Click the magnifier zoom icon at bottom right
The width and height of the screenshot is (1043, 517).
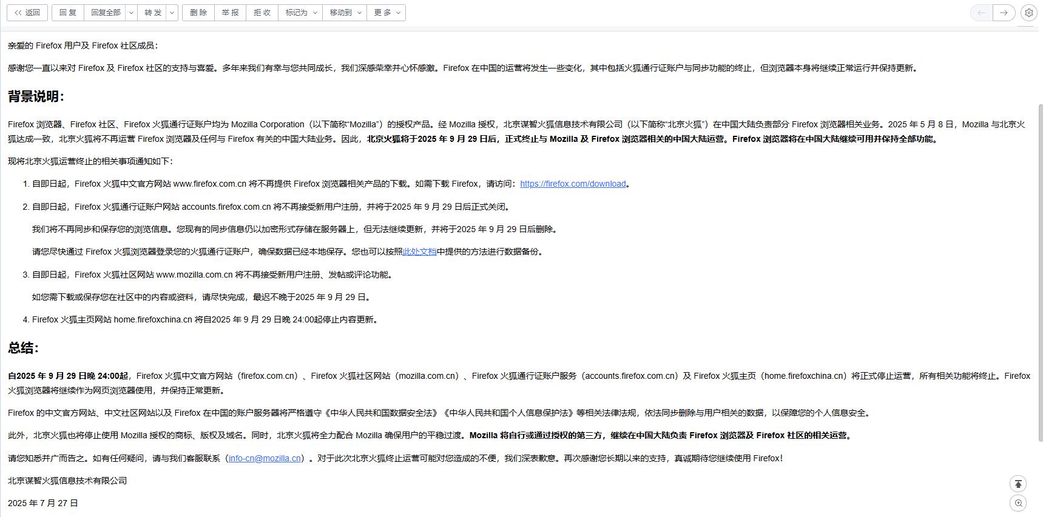1018,503
